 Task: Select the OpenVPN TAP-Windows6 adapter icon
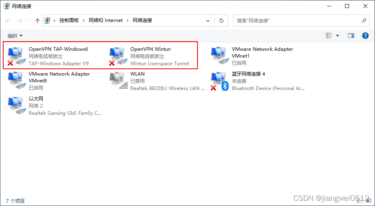pyautogui.click(x=16, y=56)
